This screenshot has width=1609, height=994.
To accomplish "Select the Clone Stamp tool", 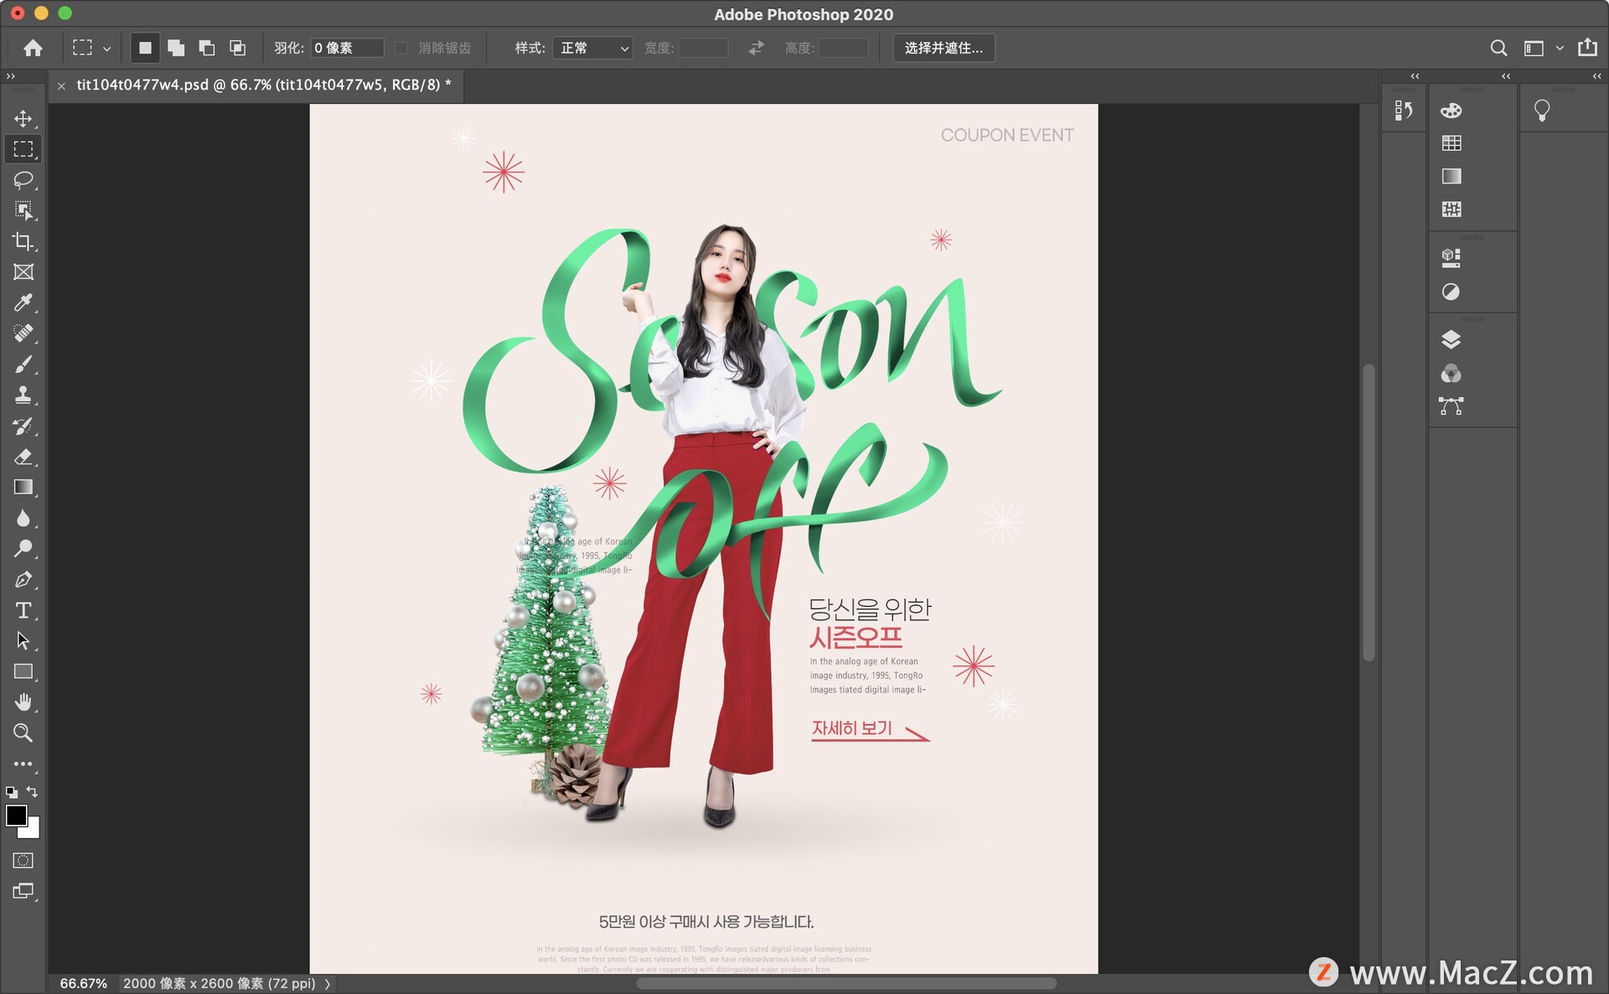I will click(x=23, y=395).
